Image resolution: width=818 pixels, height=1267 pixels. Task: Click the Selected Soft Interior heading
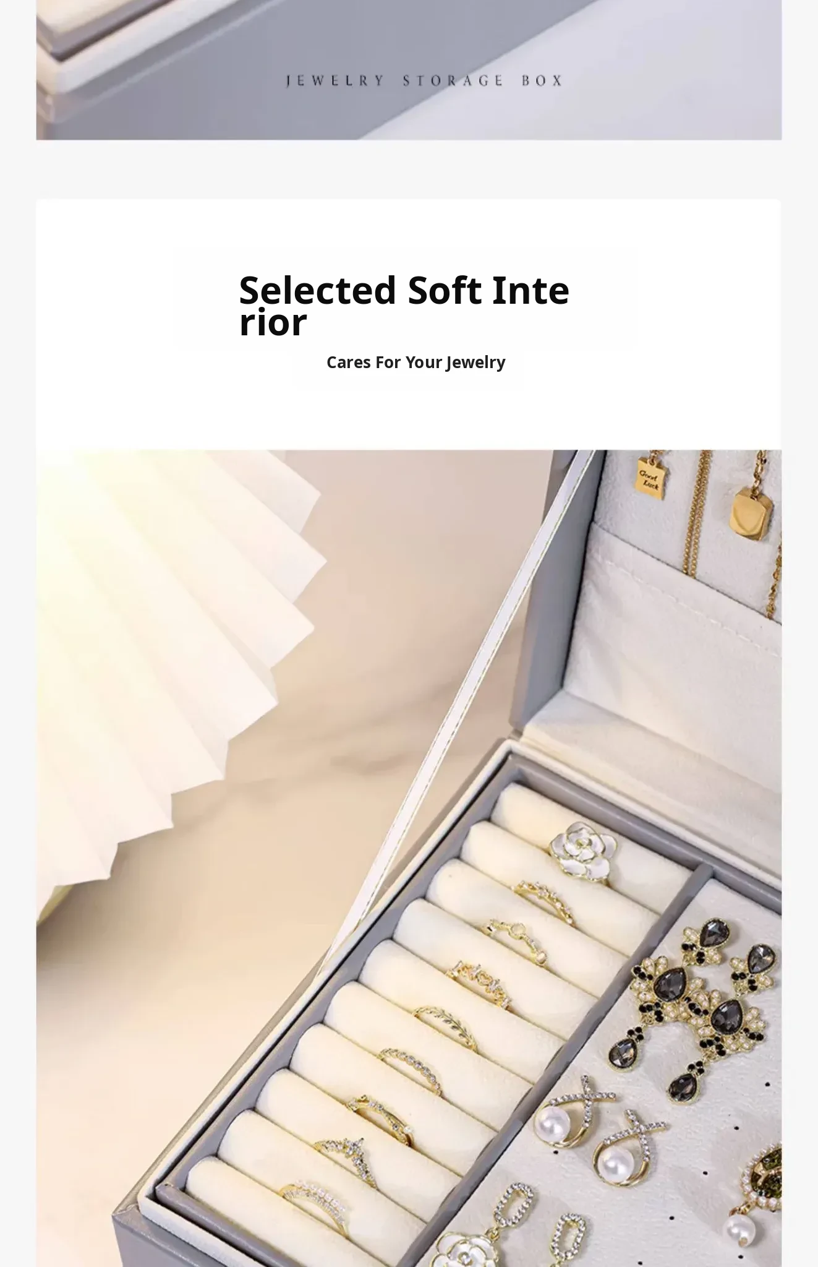404,306
